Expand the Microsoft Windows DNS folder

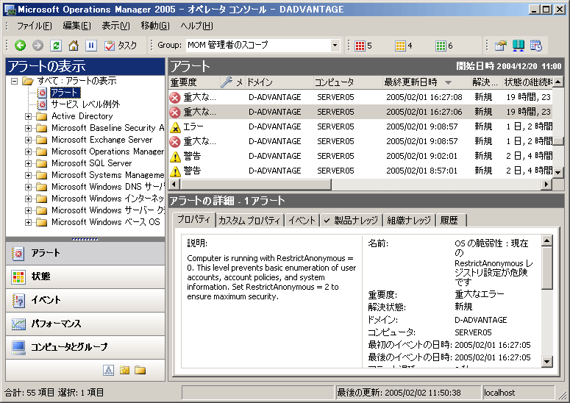[x=28, y=187]
